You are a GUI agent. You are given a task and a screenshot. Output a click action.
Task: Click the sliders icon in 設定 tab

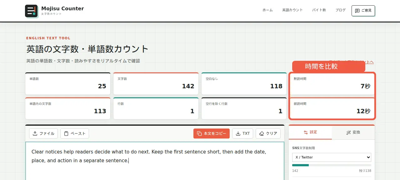[x=306, y=132]
